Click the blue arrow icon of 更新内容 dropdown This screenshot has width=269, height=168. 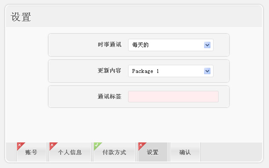(207, 71)
